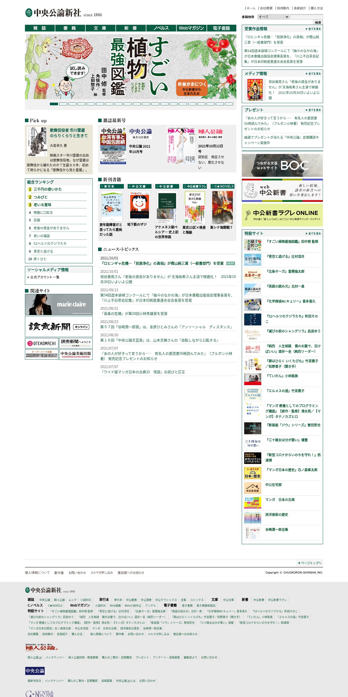Screen dimensions: 348x697
Task: Click the 検索 search button
Action: (x=318, y=23)
